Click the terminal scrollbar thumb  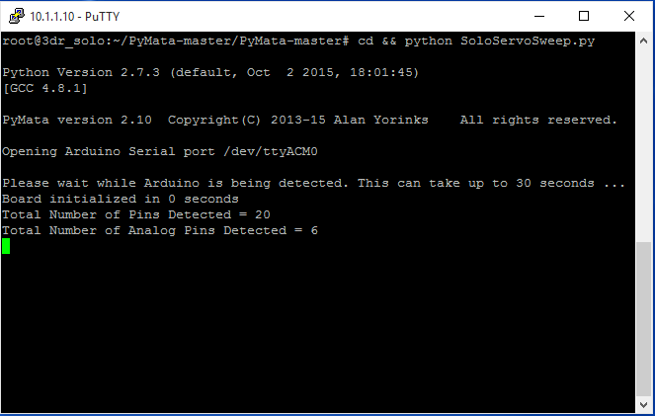click(x=643, y=316)
